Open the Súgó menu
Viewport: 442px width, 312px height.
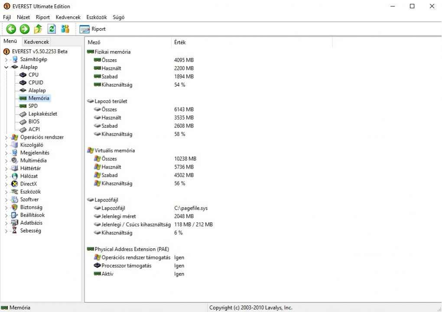point(119,17)
